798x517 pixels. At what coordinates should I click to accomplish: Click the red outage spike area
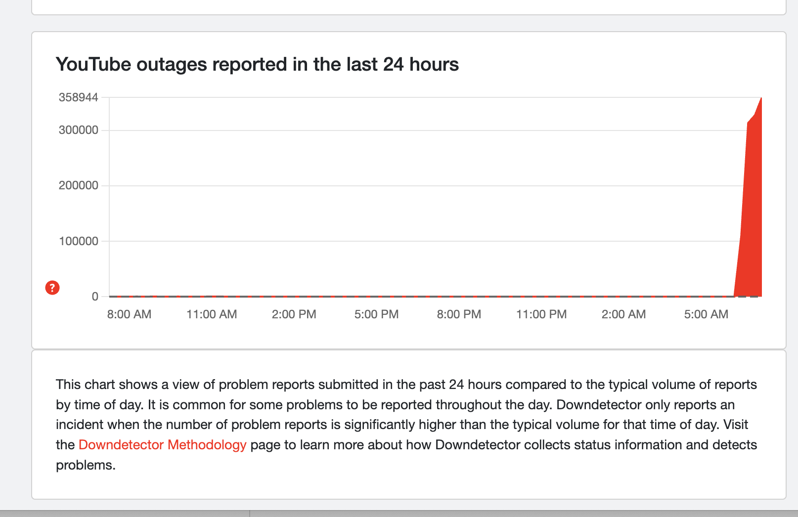tap(752, 222)
